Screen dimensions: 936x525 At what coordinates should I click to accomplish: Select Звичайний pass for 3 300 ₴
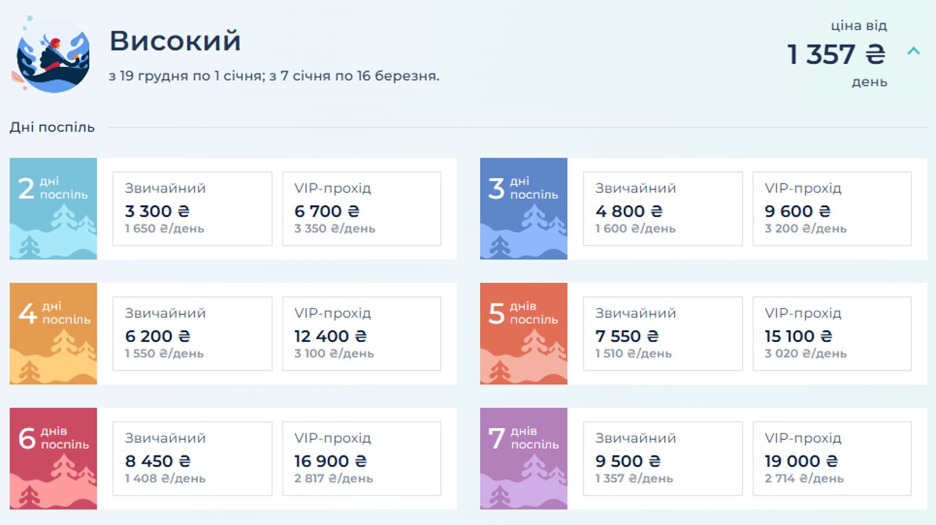[x=192, y=208]
